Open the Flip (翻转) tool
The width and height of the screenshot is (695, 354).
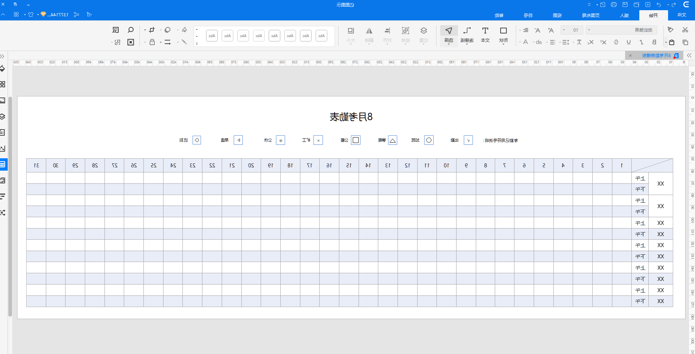pyautogui.click(x=369, y=35)
